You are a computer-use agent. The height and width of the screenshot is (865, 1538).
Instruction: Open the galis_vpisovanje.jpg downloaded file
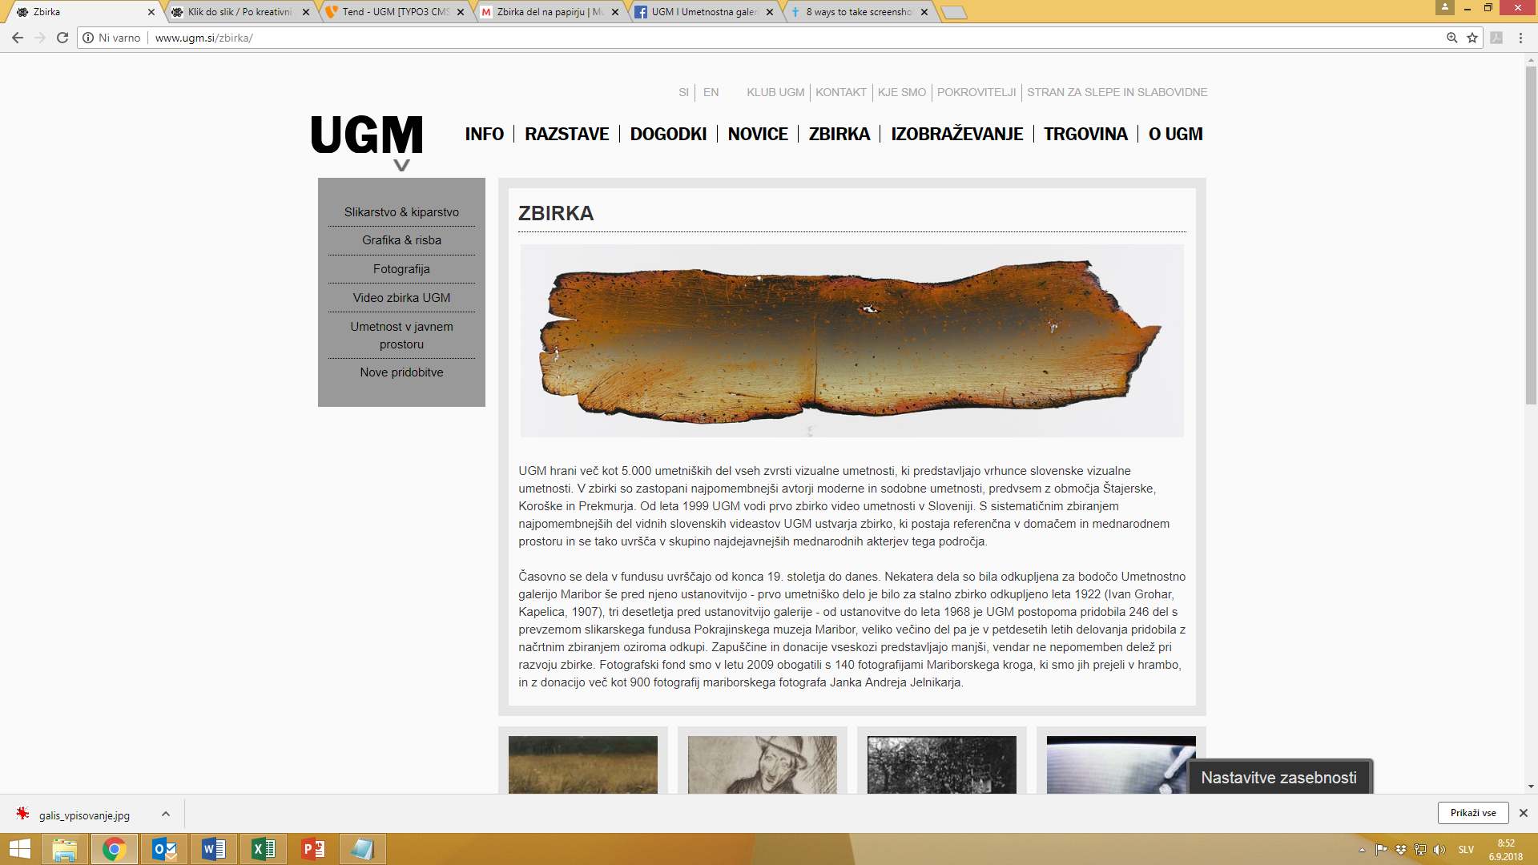(x=84, y=815)
